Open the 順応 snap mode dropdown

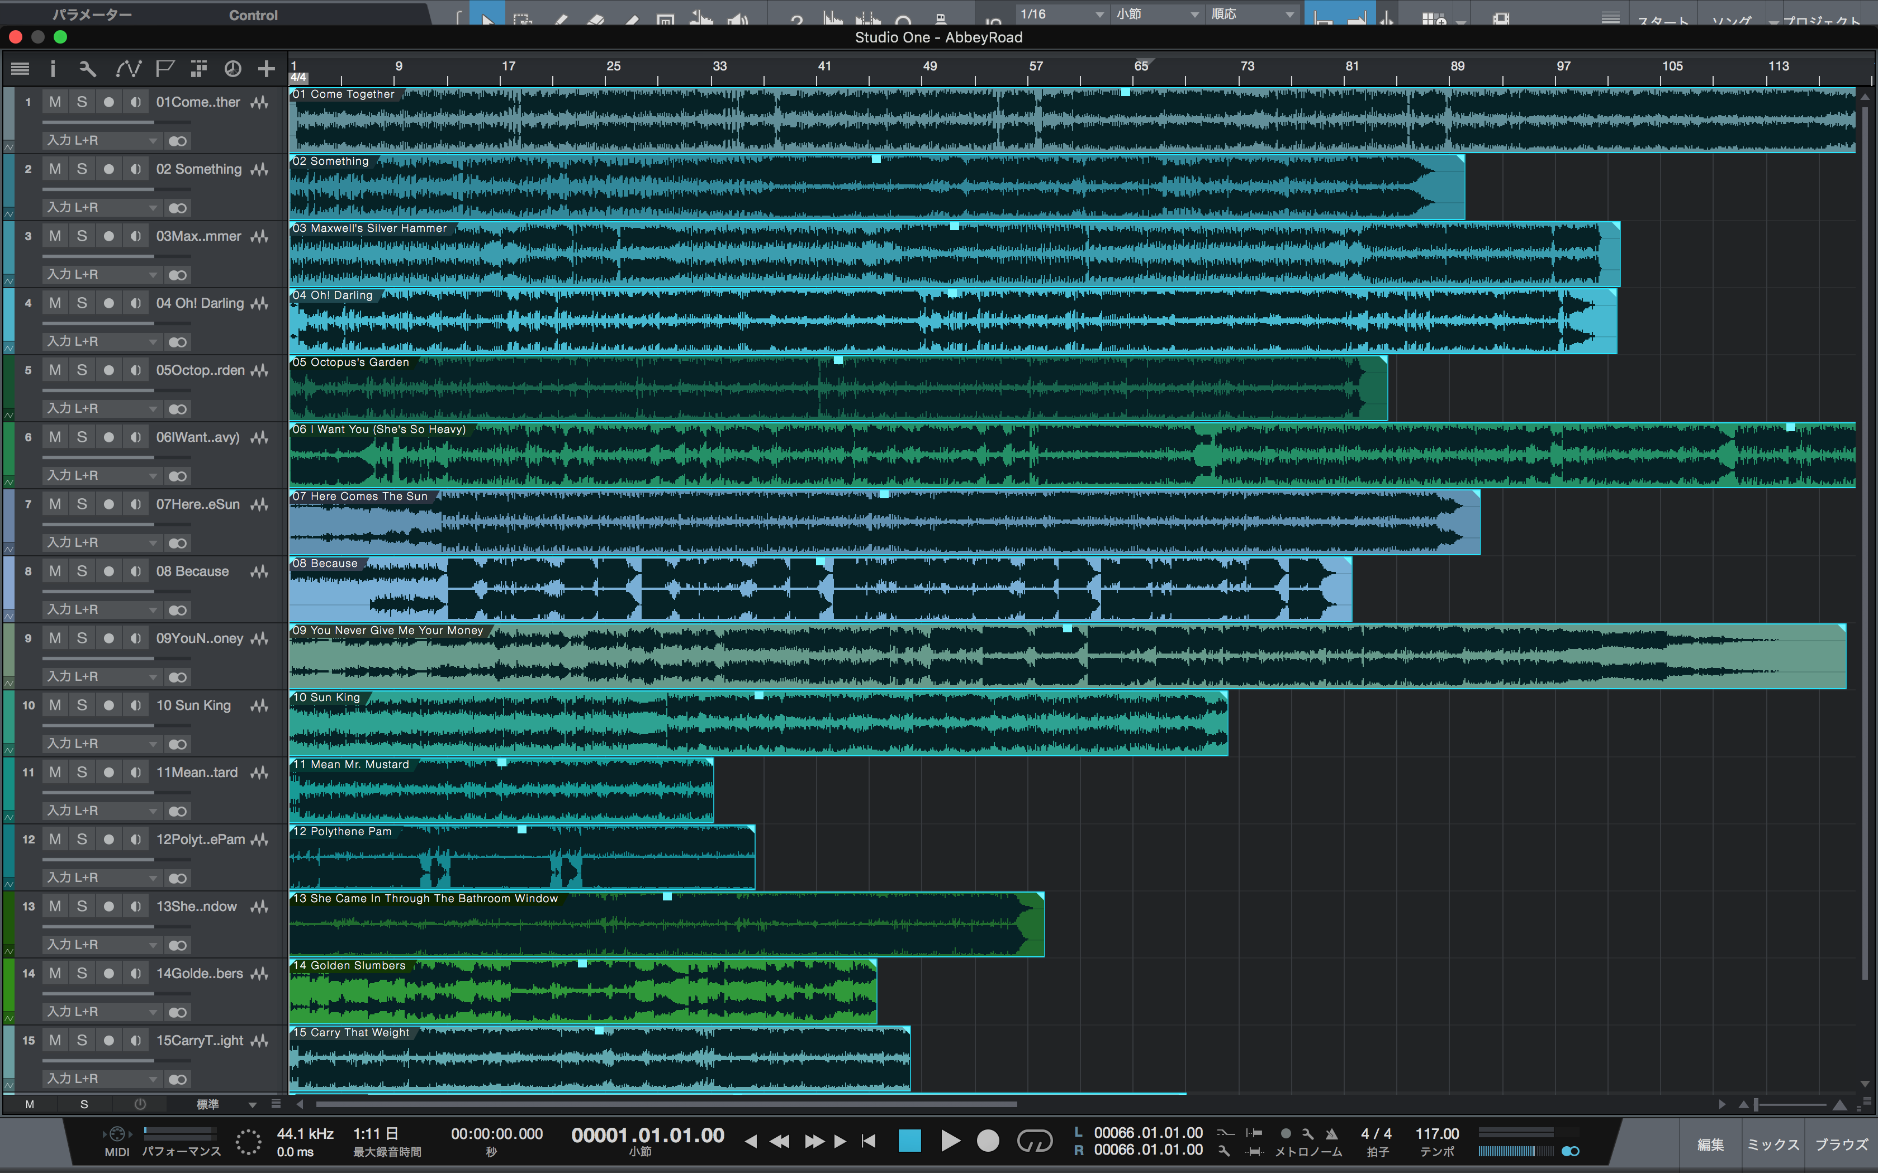pos(1253,14)
